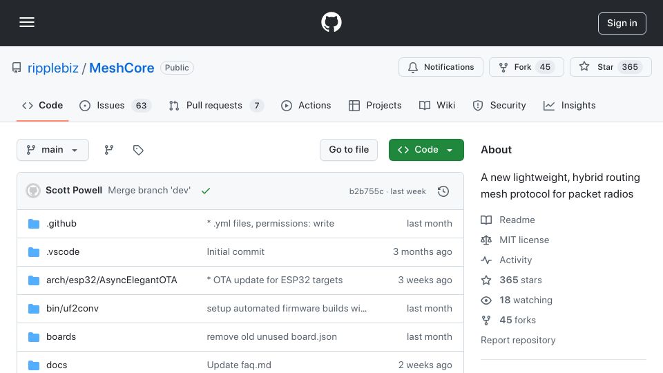
Task: Click the '3 months ago' timestamp
Action: tap(423, 251)
